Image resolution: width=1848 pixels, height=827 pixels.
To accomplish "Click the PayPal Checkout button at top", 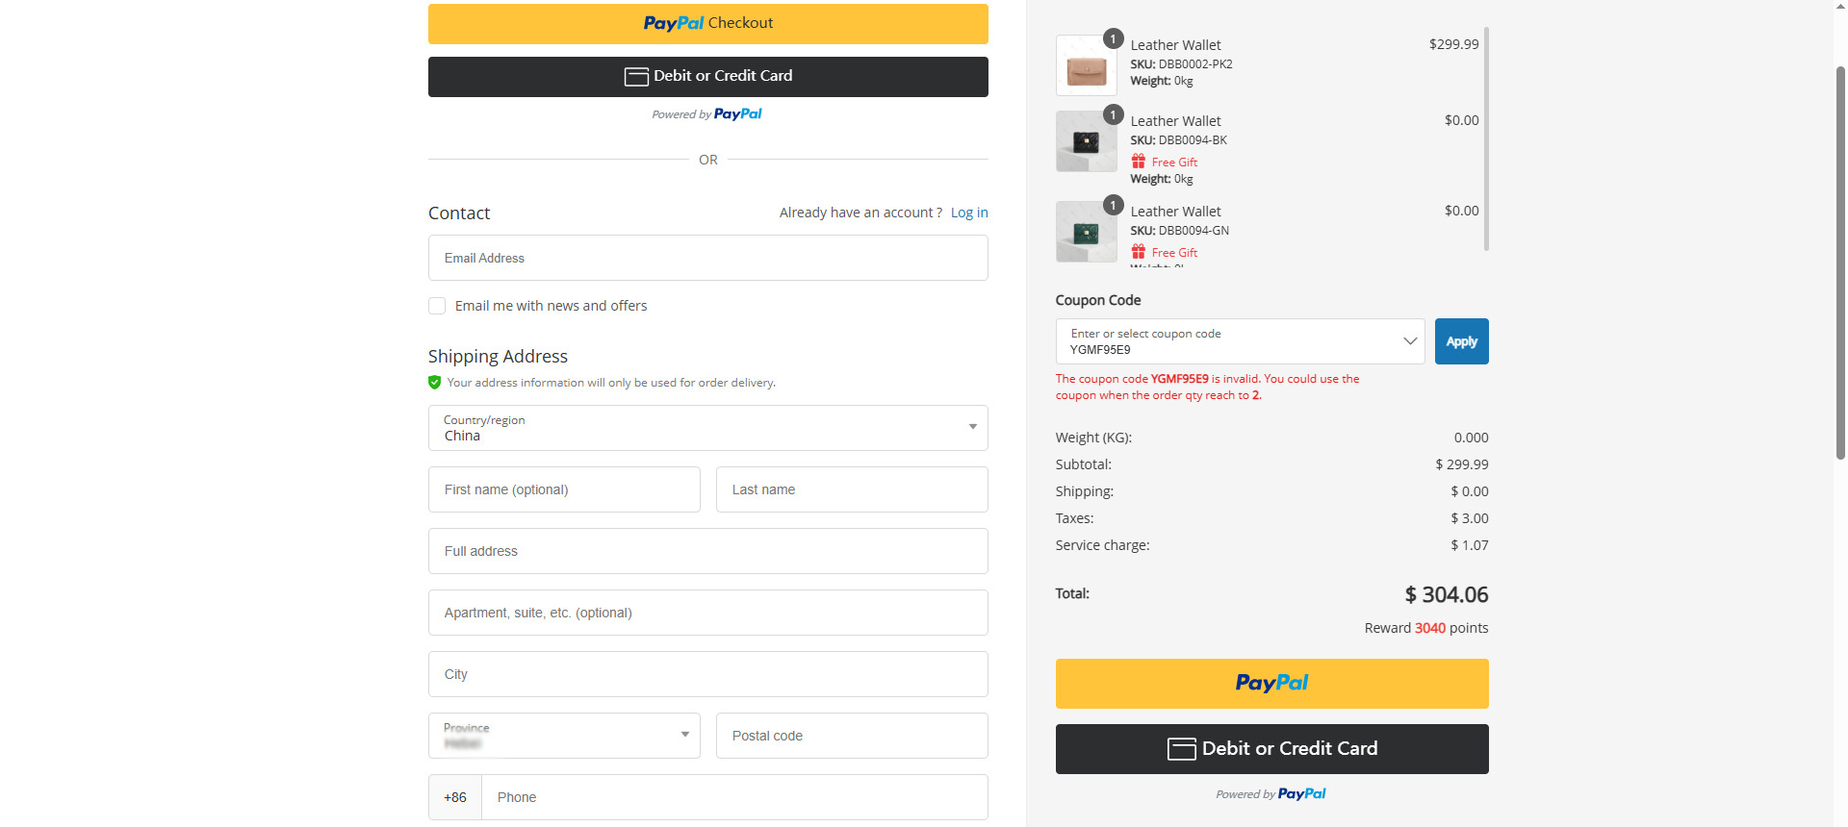I will pyautogui.click(x=707, y=23).
